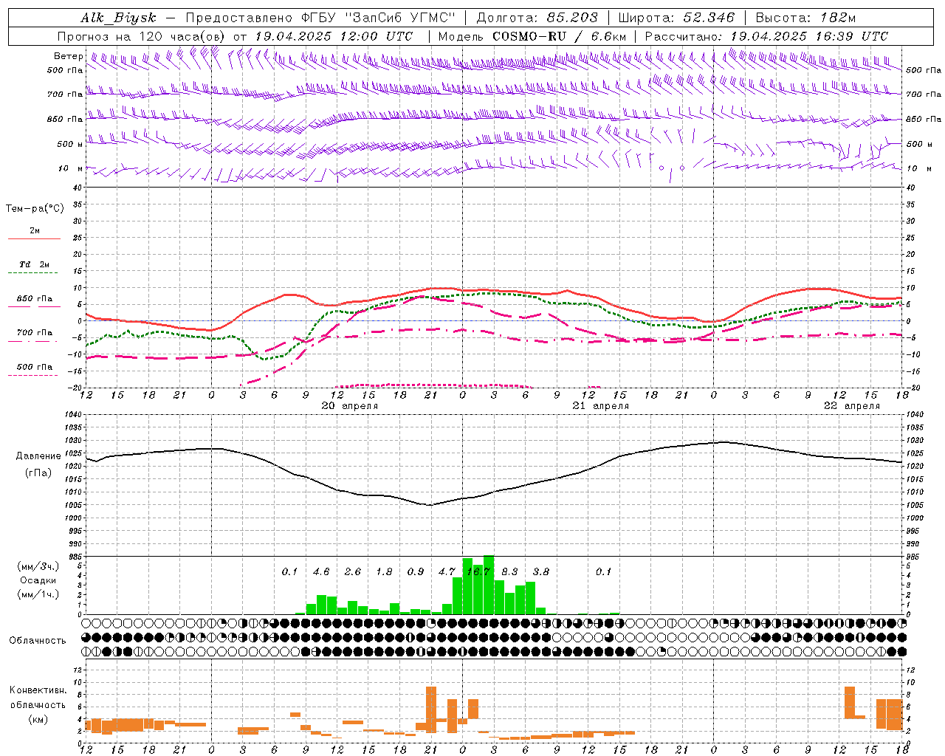Click the '21 апреля' date label
This screenshot has width=945, height=756.
(601, 406)
